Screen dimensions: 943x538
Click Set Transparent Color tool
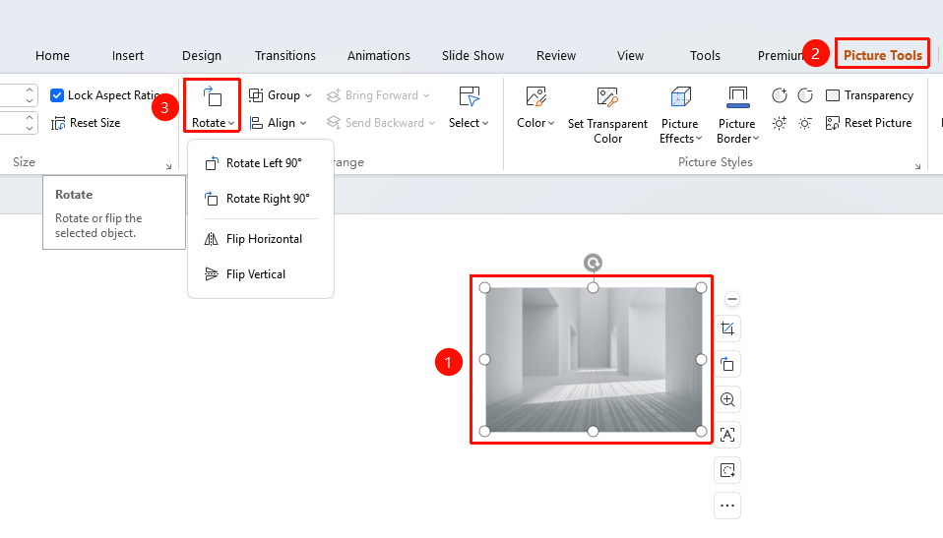607,114
